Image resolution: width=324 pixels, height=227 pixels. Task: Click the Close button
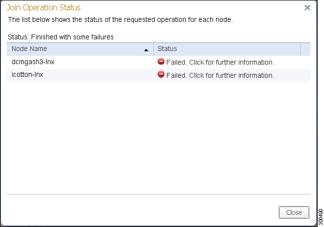pos(294,212)
